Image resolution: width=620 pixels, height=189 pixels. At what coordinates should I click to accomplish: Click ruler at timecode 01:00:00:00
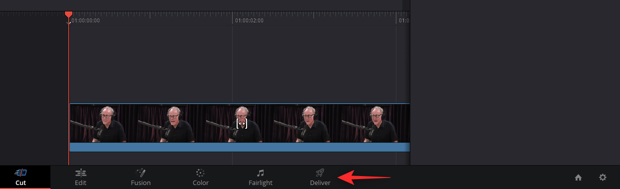[85, 20]
